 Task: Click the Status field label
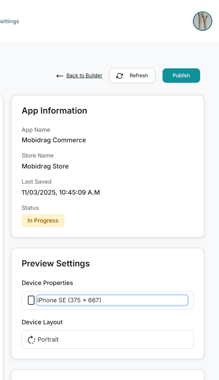30,208
